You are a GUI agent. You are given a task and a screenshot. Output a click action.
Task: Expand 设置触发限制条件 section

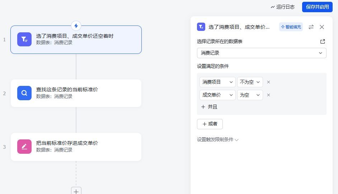(x=217, y=140)
